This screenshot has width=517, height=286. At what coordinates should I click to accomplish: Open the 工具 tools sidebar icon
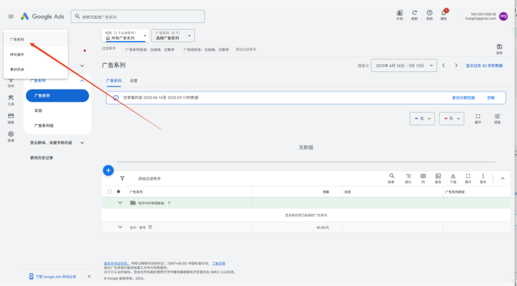click(x=11, y=100)
